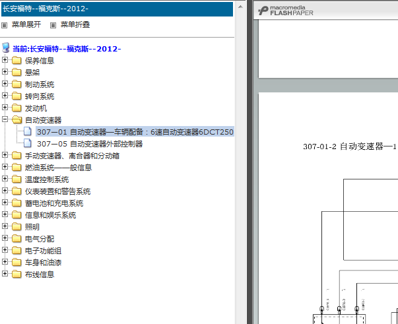
Task: Click the 手动变速器 folder icon
Action: 17,156
